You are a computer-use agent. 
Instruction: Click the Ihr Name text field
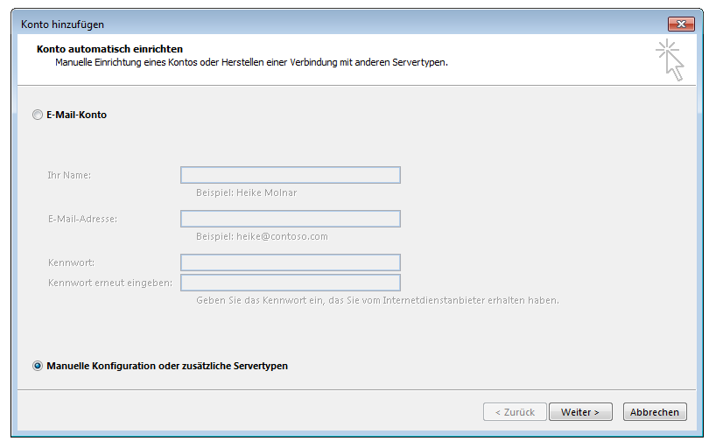290,175
